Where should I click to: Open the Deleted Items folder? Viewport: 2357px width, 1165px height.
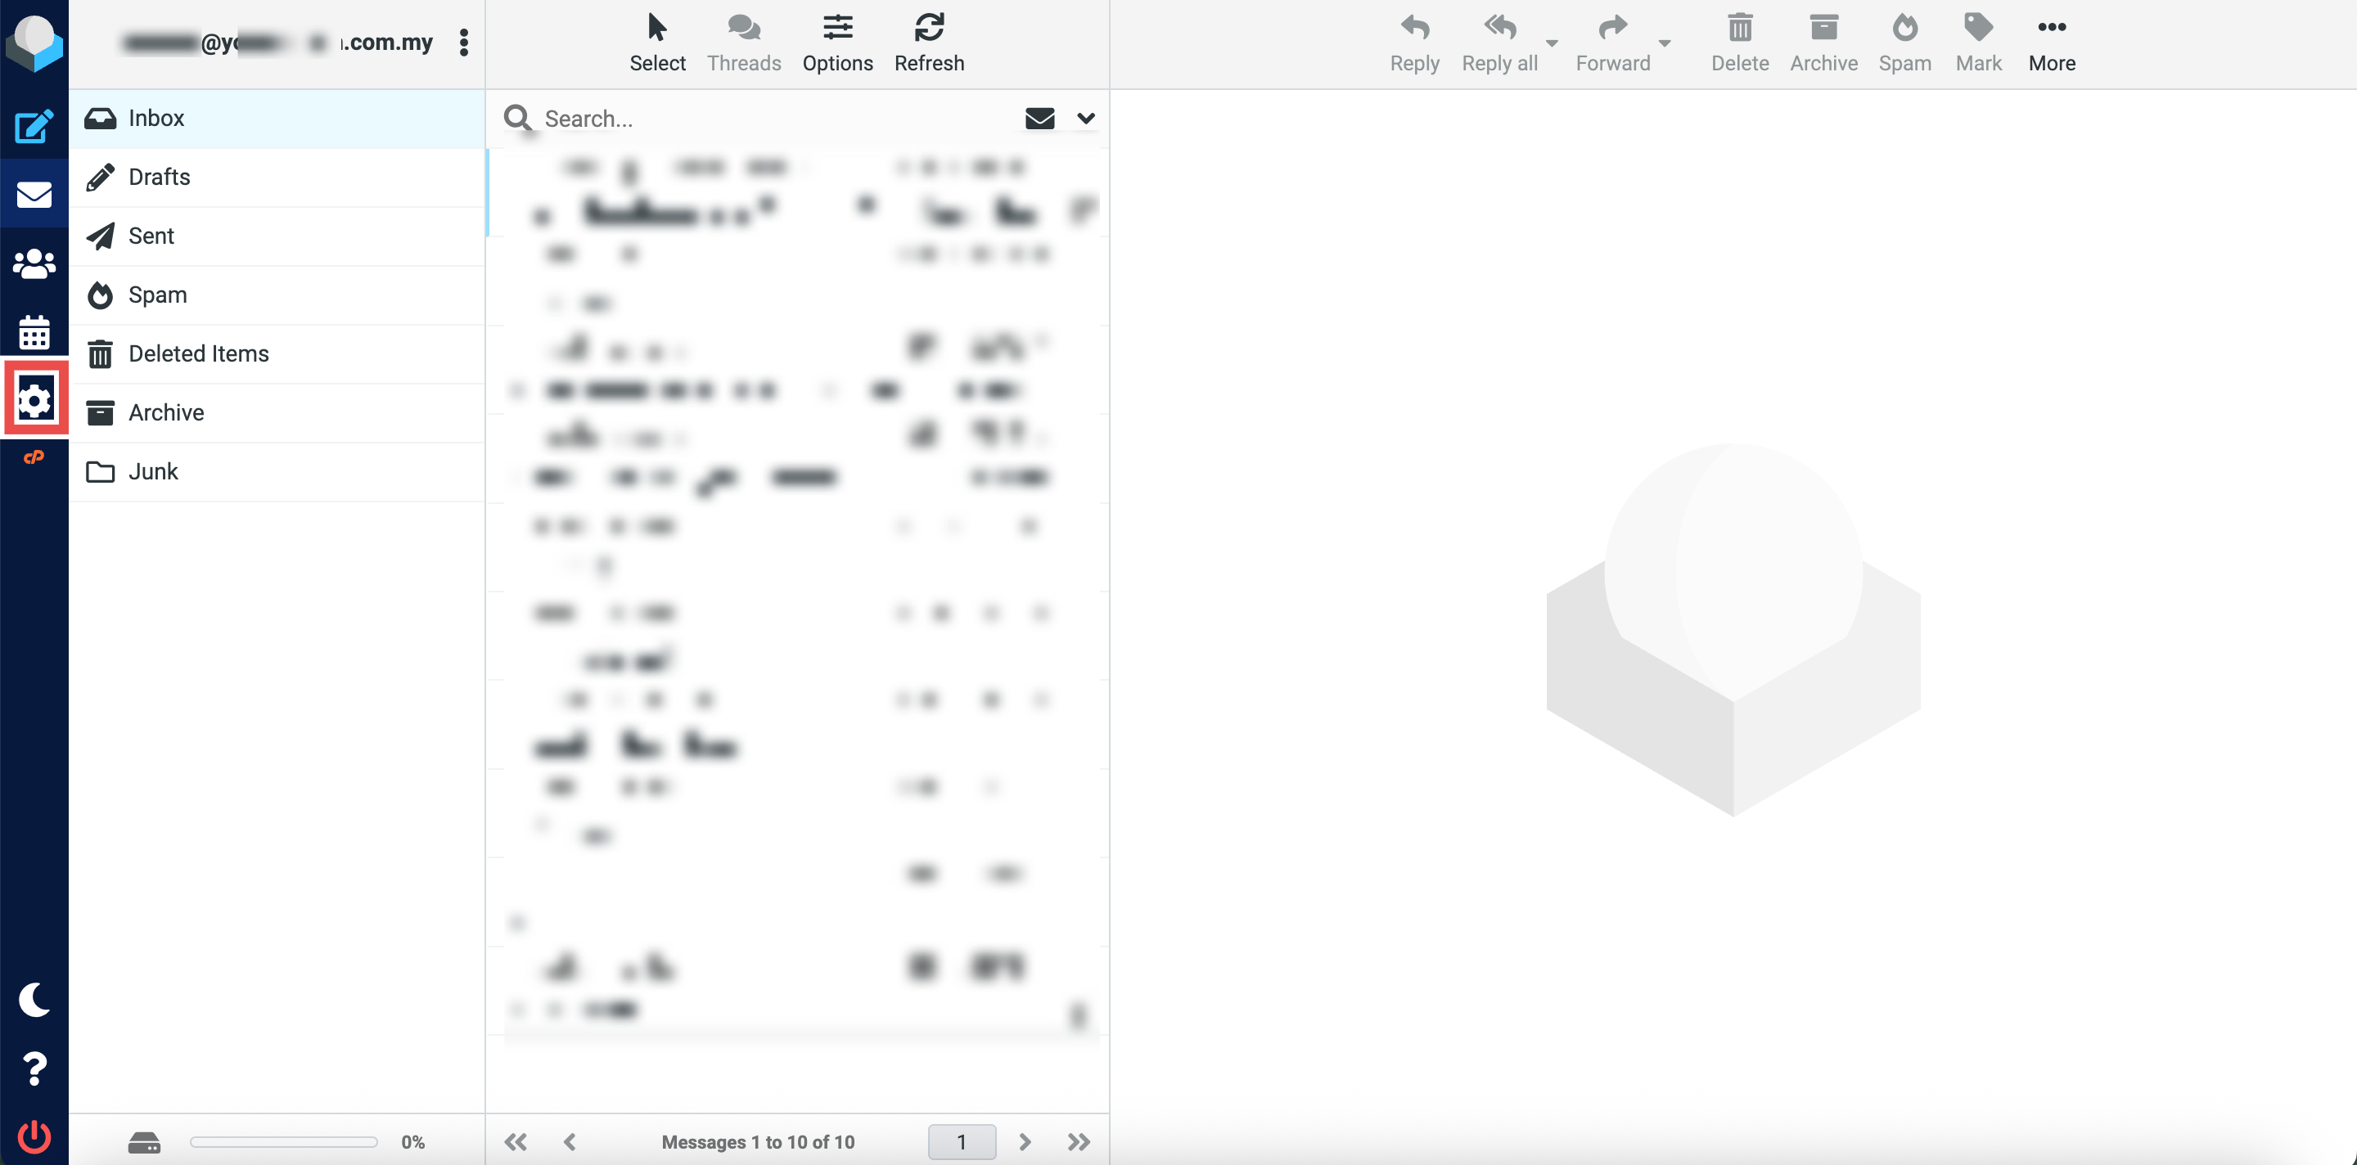pyautogui.click(x=199, y=353)
